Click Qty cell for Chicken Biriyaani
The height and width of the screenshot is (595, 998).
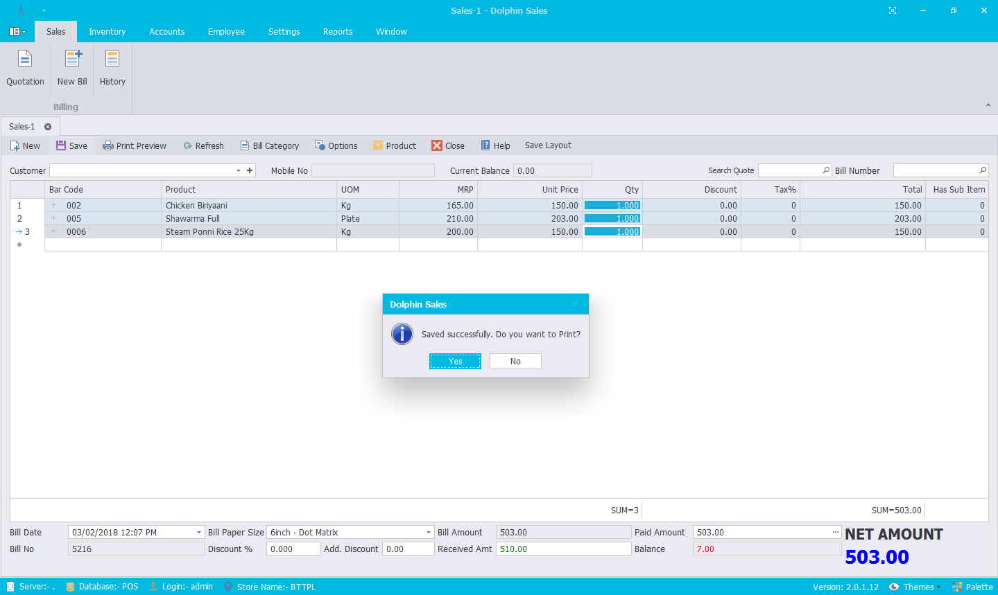[612, 205]
